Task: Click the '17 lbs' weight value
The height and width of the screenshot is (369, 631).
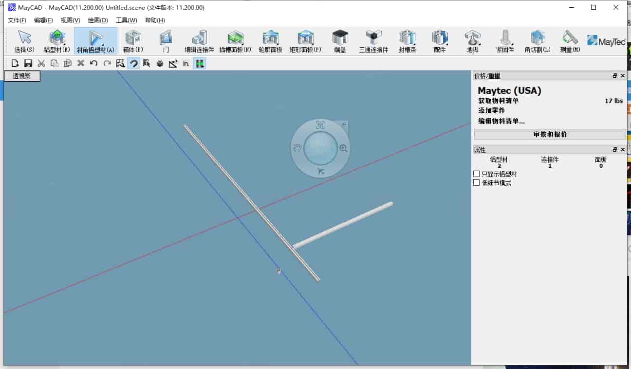Action: pyautogui.click(x=613, y=101)
